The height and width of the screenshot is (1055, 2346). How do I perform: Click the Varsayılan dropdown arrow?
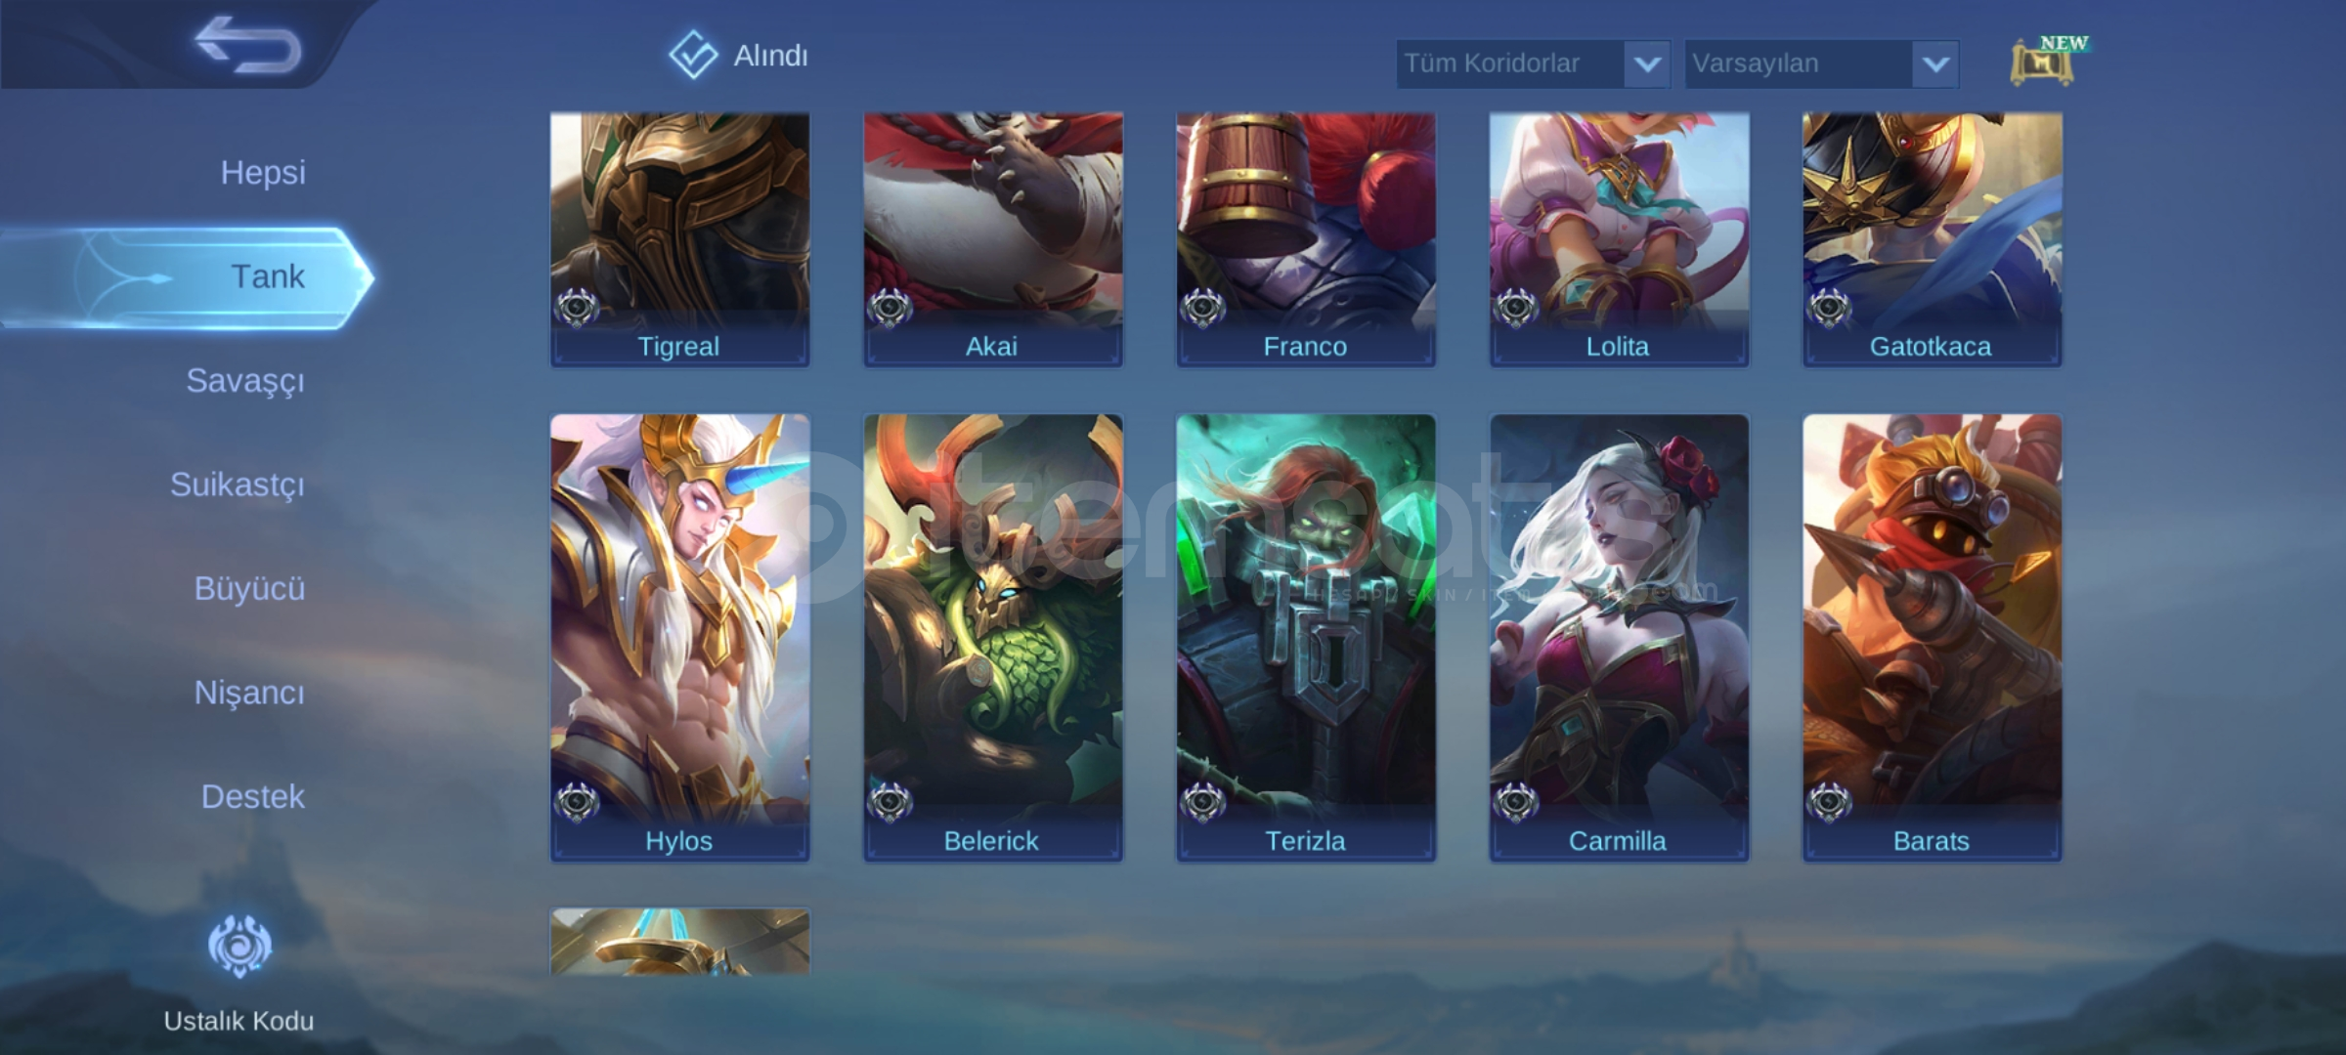click(1935, 64)
